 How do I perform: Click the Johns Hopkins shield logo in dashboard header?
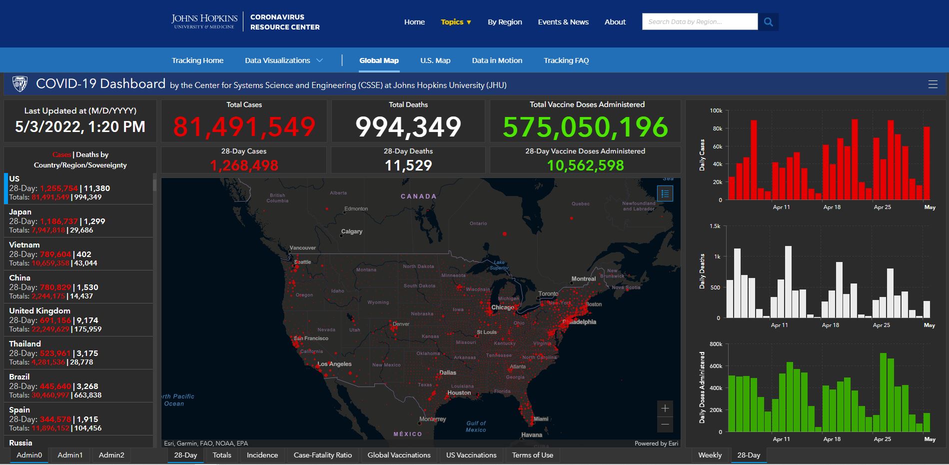(x=19, y=84)
